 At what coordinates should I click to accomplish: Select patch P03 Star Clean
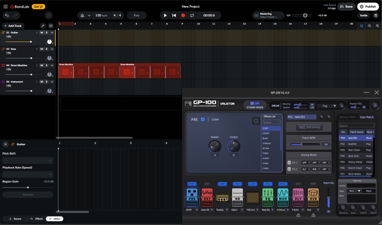coord(356,150)
